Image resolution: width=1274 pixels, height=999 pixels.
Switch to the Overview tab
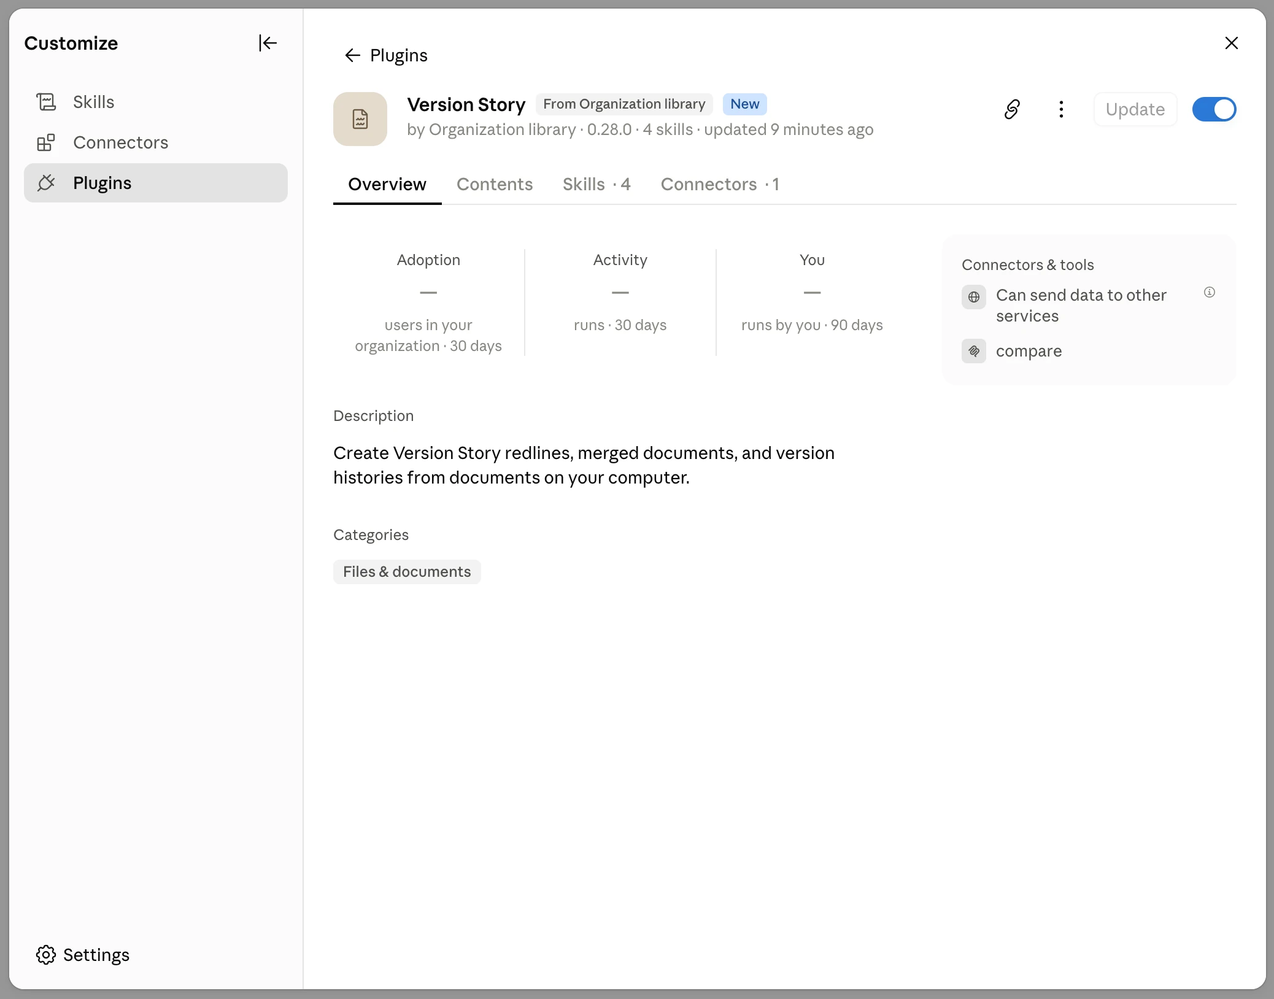[387, 184]
